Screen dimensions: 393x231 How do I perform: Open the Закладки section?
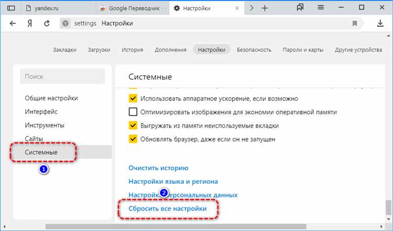coord(64,50)
